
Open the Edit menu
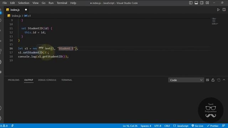tap(12, 3)
